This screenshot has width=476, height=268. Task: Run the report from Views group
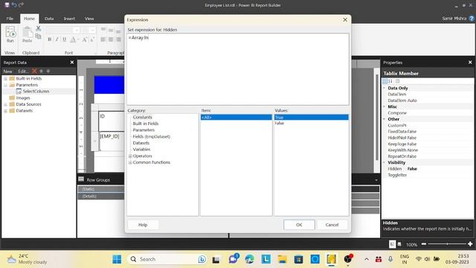click(x=10, y=34)
